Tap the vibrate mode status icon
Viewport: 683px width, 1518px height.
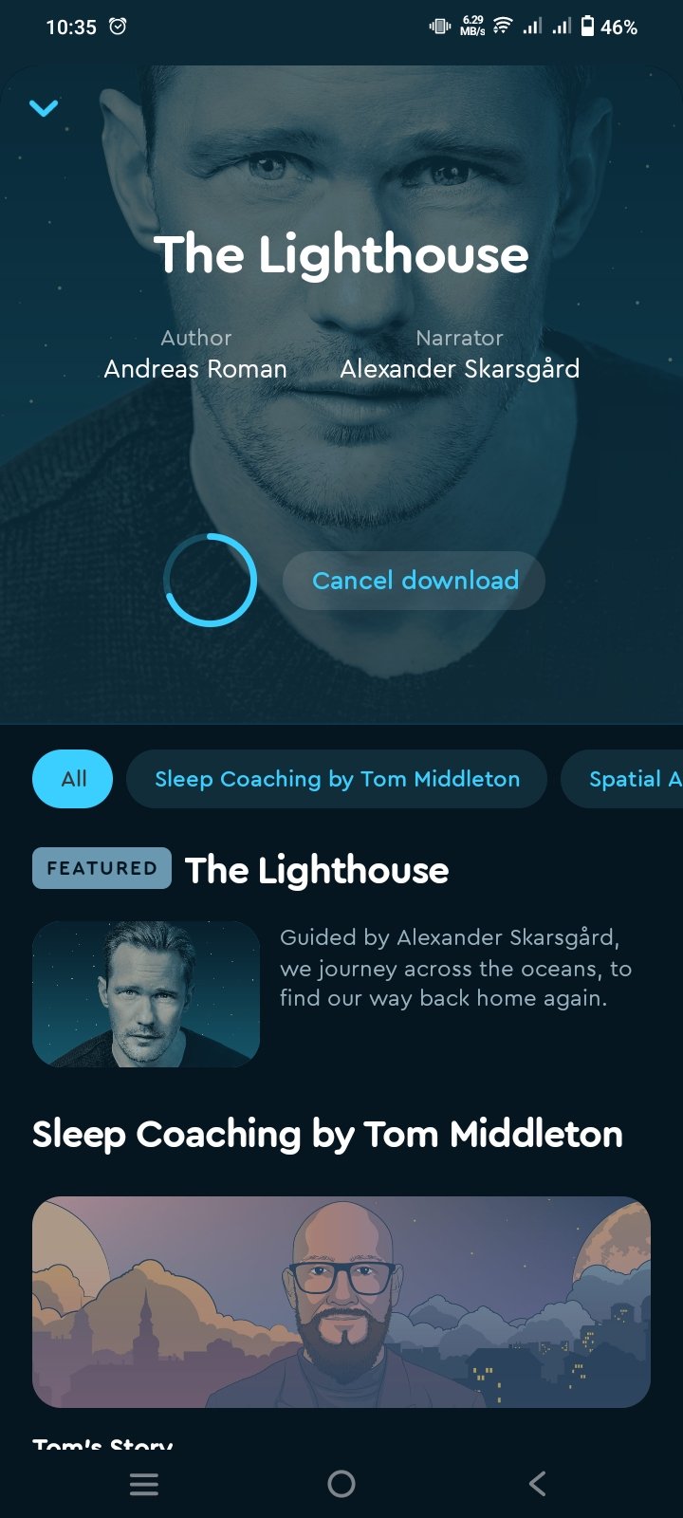tap(440, 27)
